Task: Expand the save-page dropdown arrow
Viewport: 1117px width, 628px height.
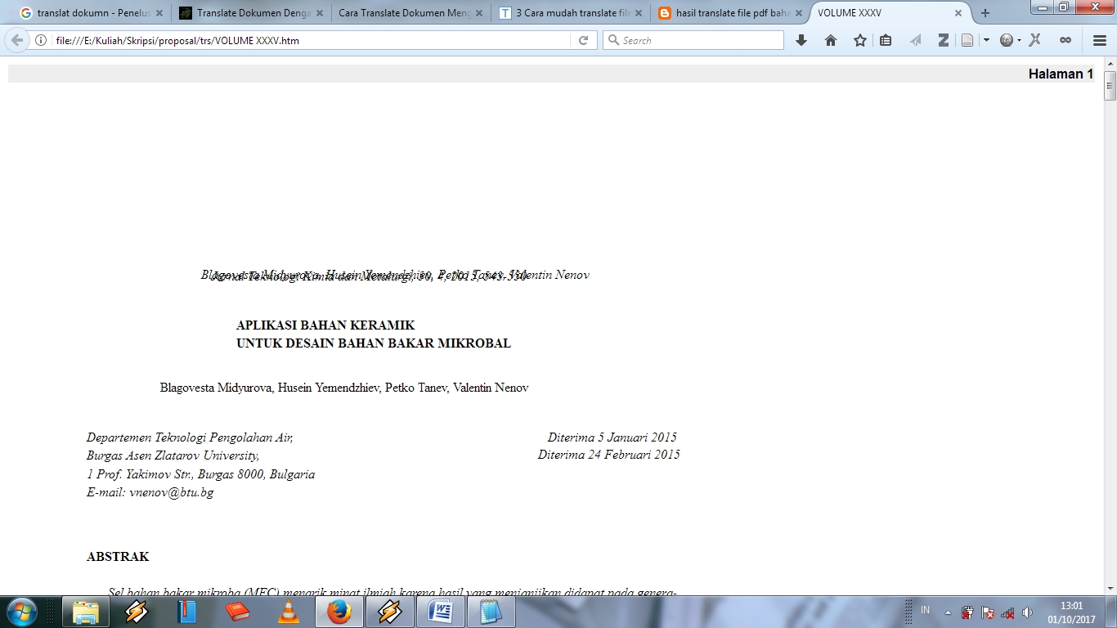Action: point(987,40)
